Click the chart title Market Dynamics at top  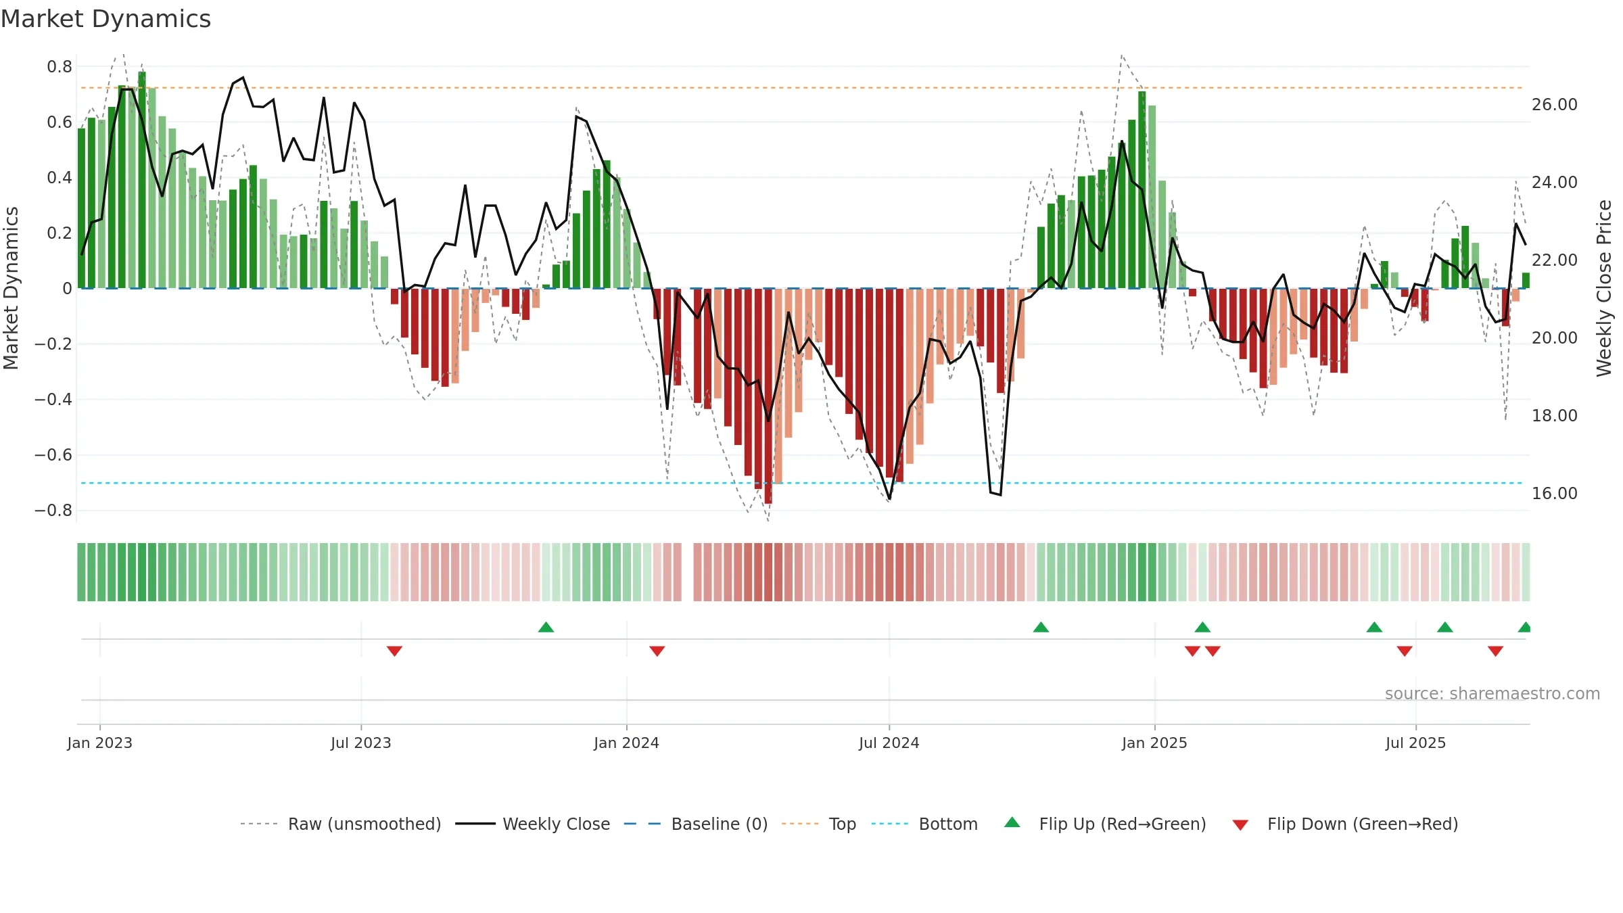pos(105,19)
